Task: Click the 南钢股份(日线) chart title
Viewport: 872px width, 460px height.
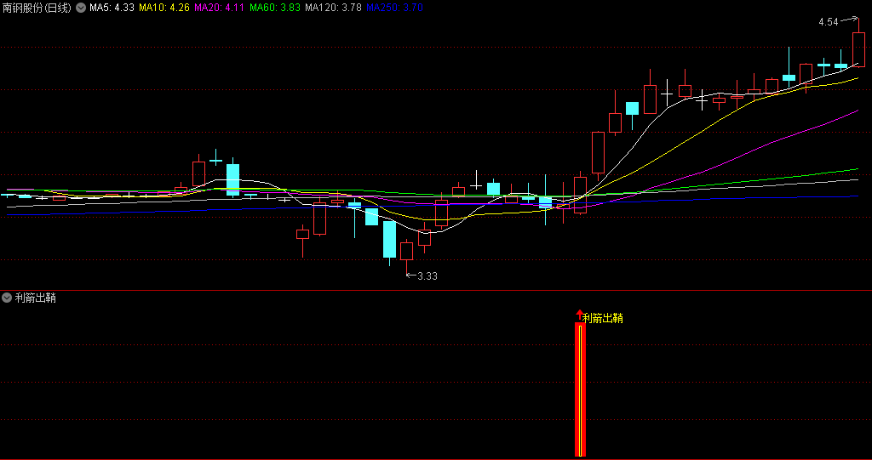Action: (x=37, y=8)
